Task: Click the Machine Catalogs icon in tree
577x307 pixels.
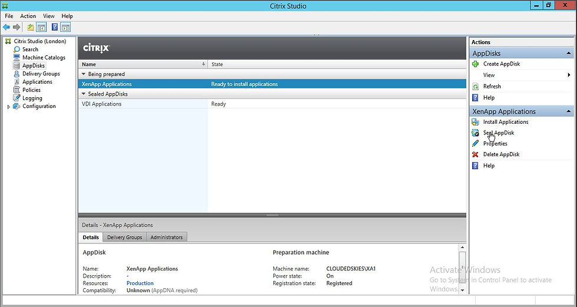Action: pos(16,57)
